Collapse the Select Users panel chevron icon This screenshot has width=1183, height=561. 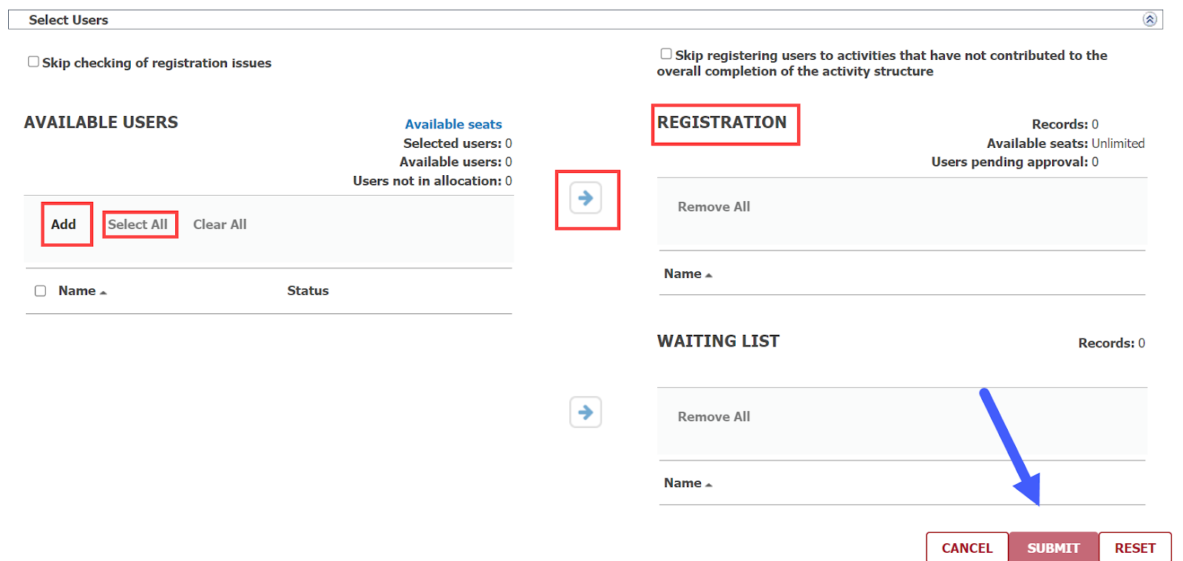tap(1150, 20)
